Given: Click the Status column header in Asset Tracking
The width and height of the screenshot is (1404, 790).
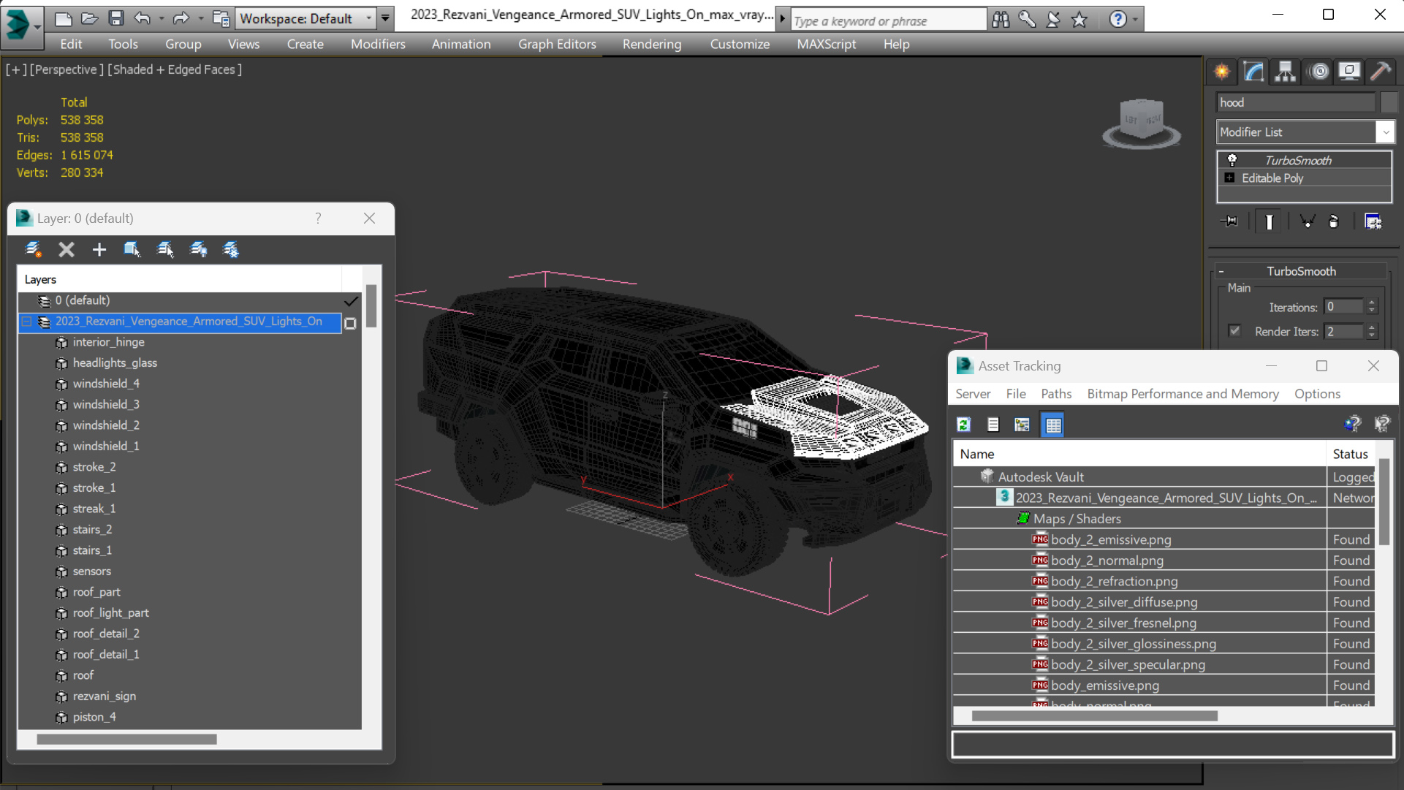Looking at the screenshot, I should 1351,454.
